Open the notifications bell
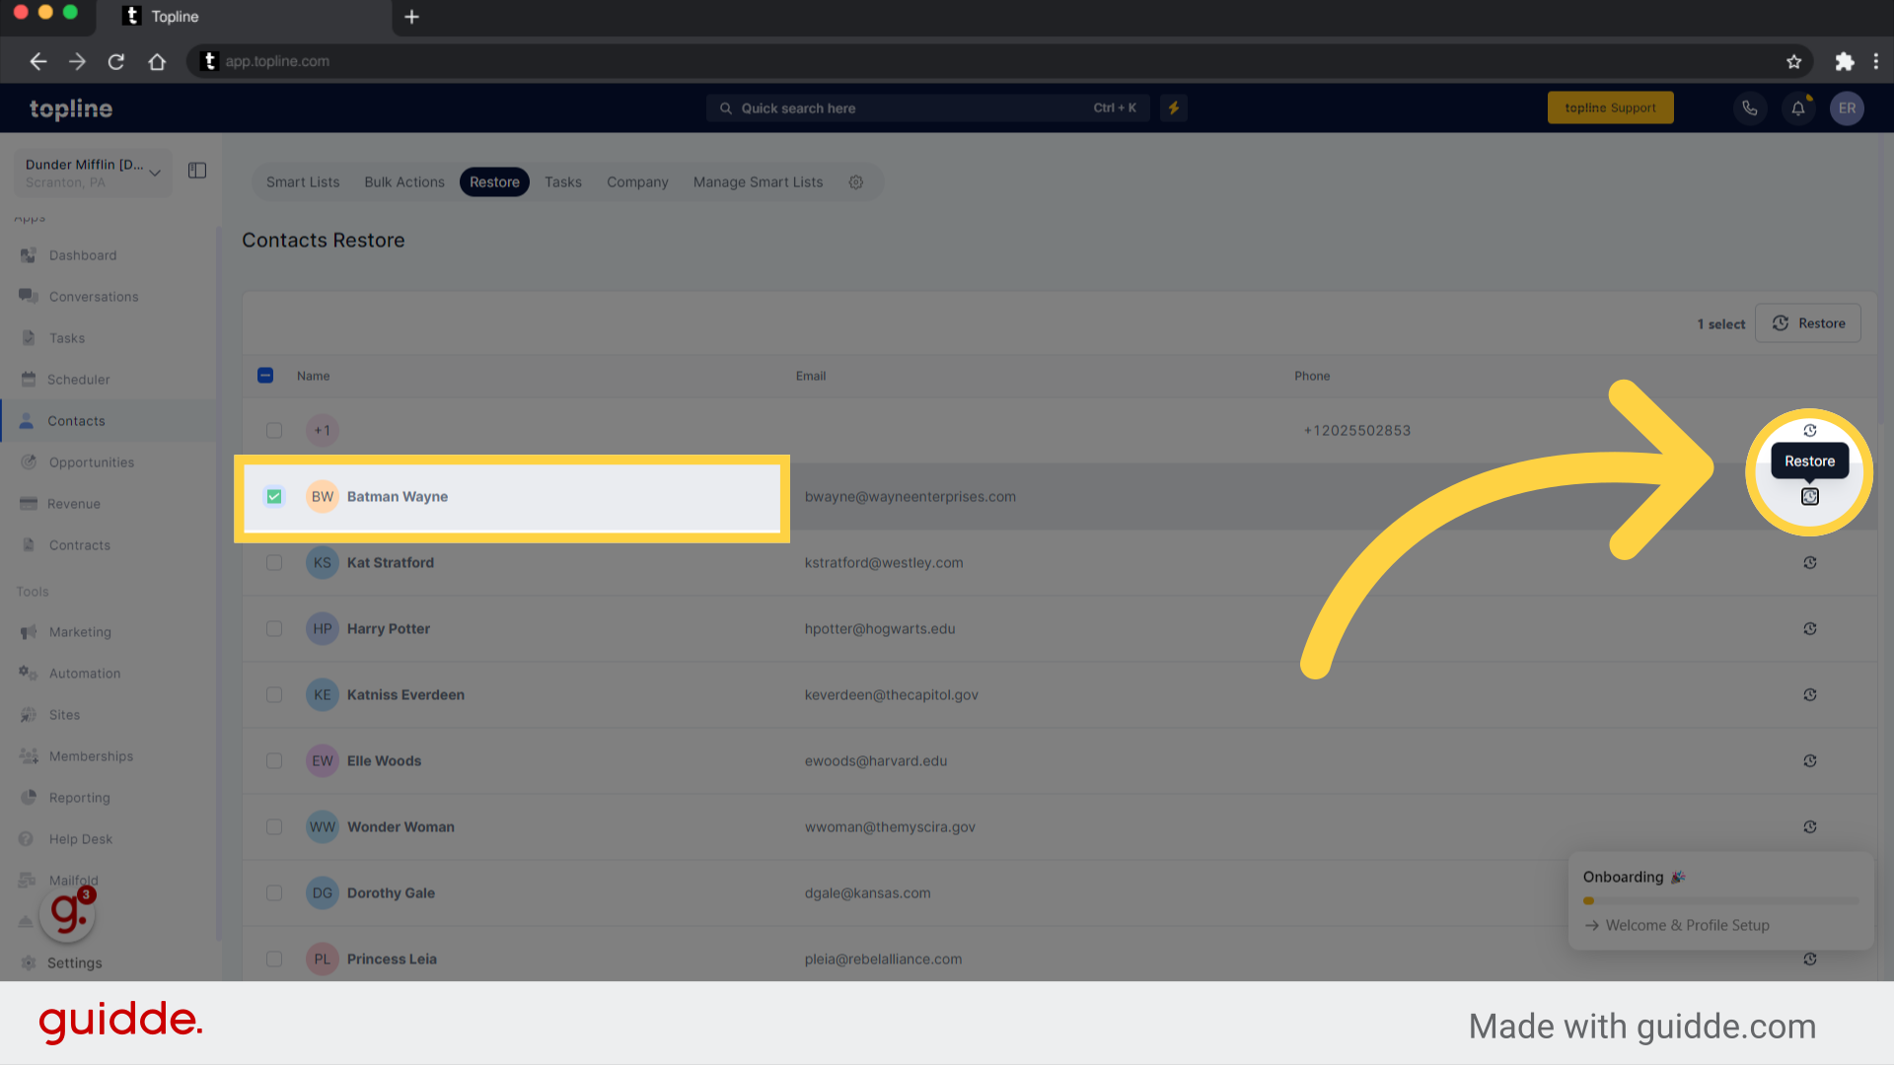 tap(1798, 108)
